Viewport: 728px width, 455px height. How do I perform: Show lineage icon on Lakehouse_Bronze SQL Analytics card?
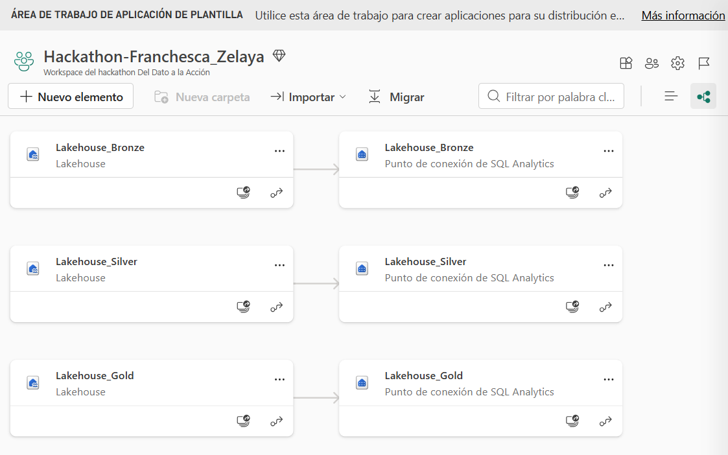[x=605, y=192]
